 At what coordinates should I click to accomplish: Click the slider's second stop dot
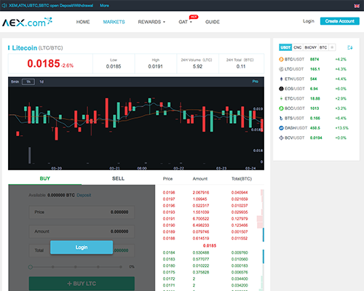pos(53,267)
